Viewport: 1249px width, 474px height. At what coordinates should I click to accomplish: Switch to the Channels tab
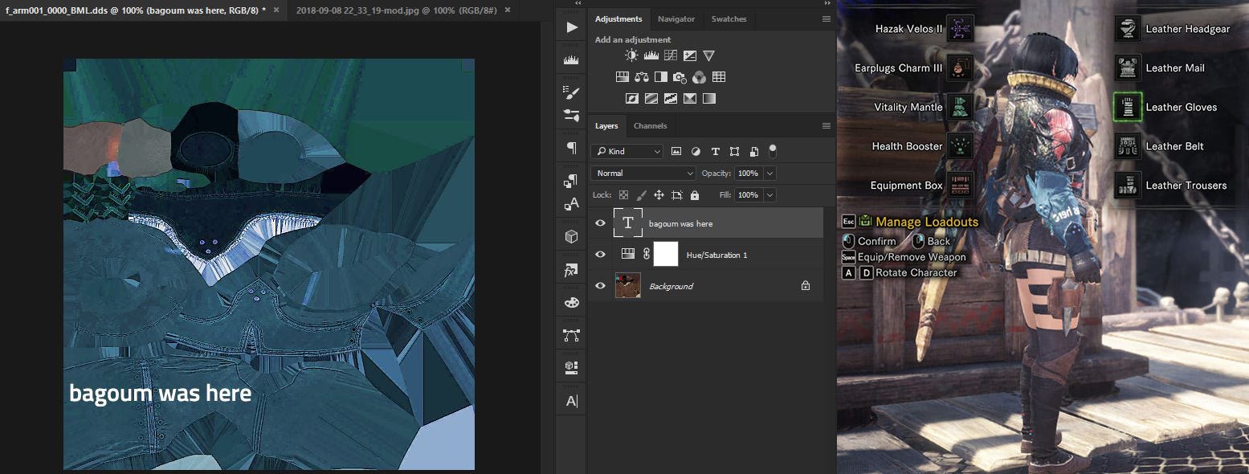[651, 125]
